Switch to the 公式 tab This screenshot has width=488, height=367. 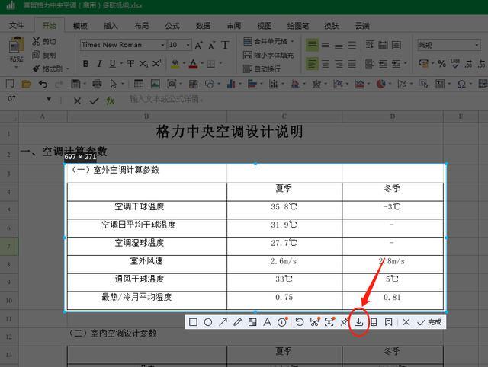(x=172, y=25)
